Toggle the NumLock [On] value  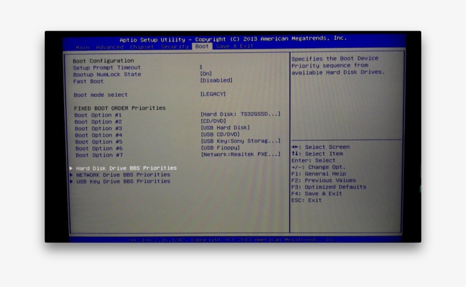[x=206, y=73]
